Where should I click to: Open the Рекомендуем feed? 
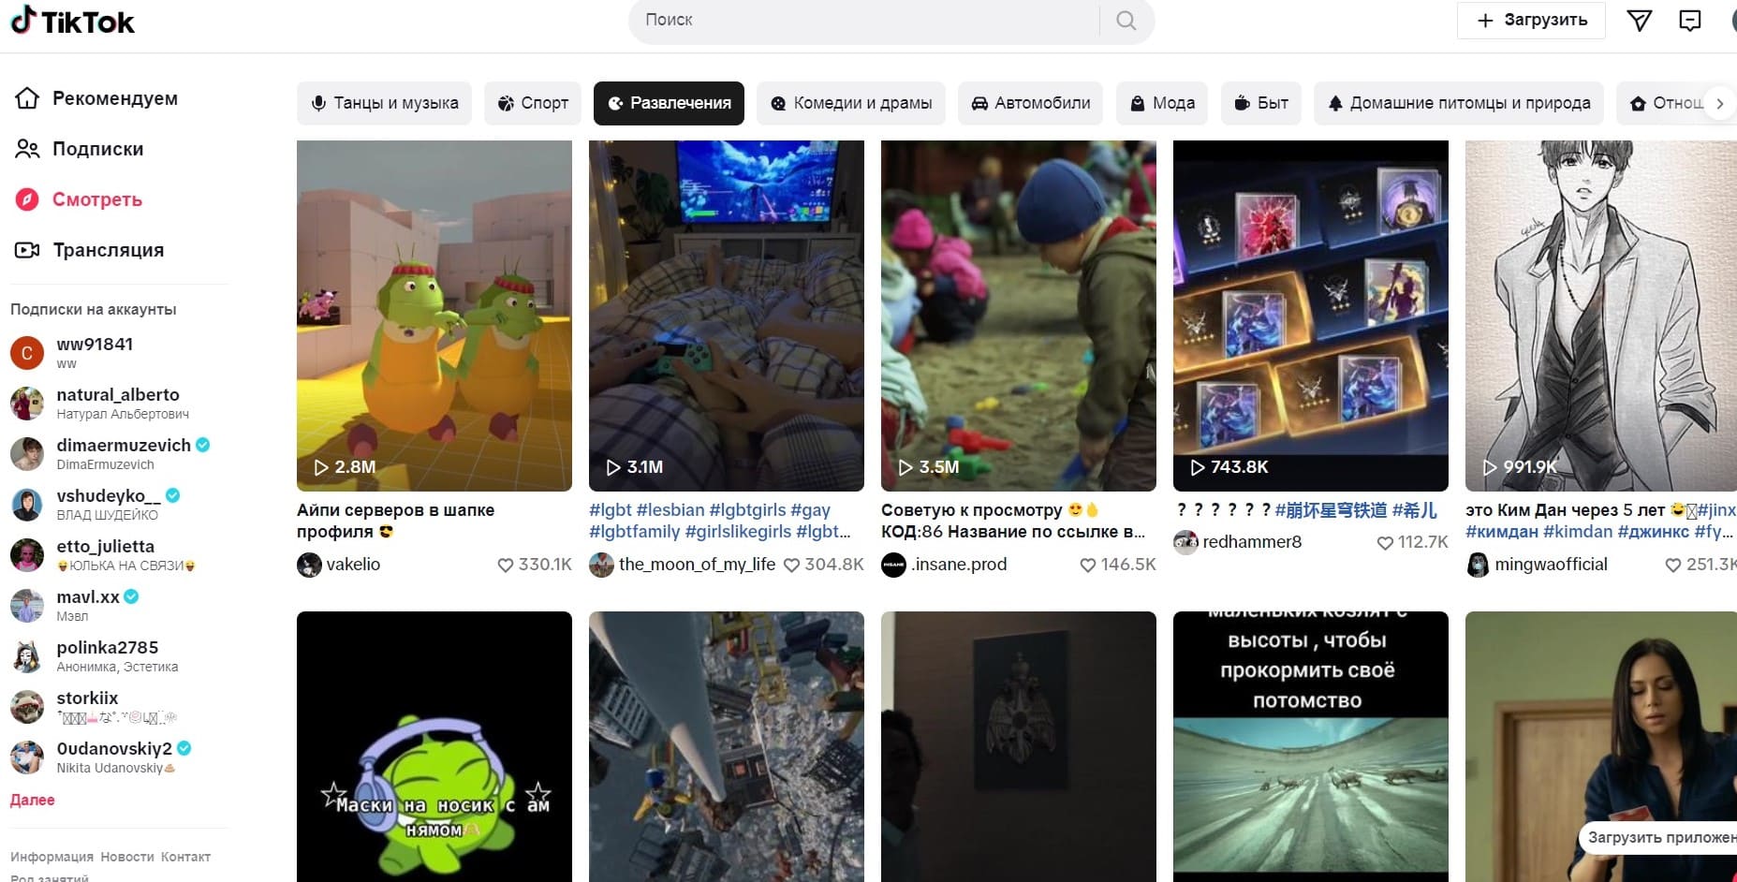coord(115,98)
